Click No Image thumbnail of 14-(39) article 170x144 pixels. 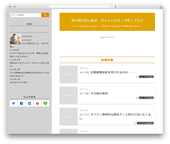[69, 74]
